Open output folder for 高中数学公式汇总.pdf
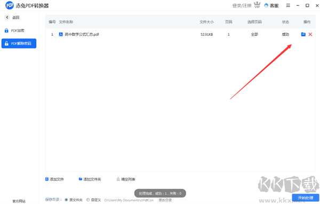The width and height of the screenshot is (320, 204). pos(303,34)
